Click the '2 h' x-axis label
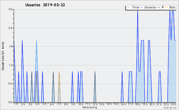Viewport: 179px width, 110px height. [x=23, y=104]
